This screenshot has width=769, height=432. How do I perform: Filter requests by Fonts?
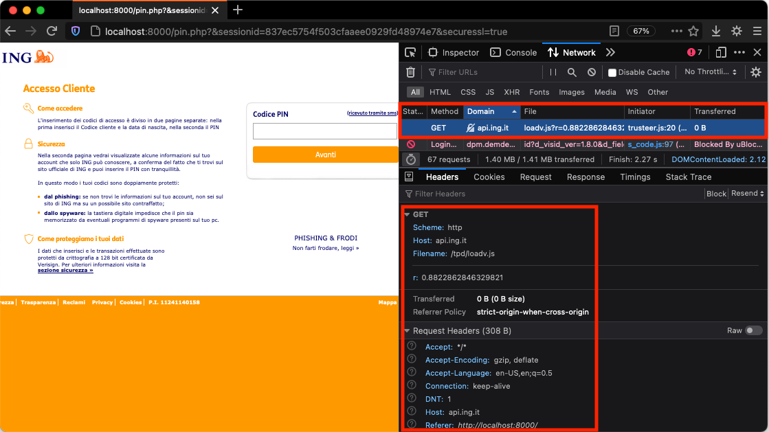(x=539, y=92)
